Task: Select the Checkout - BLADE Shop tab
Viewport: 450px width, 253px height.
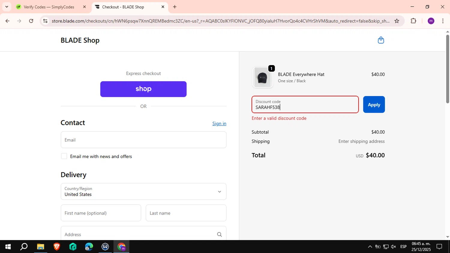Action: coord(123,7)
